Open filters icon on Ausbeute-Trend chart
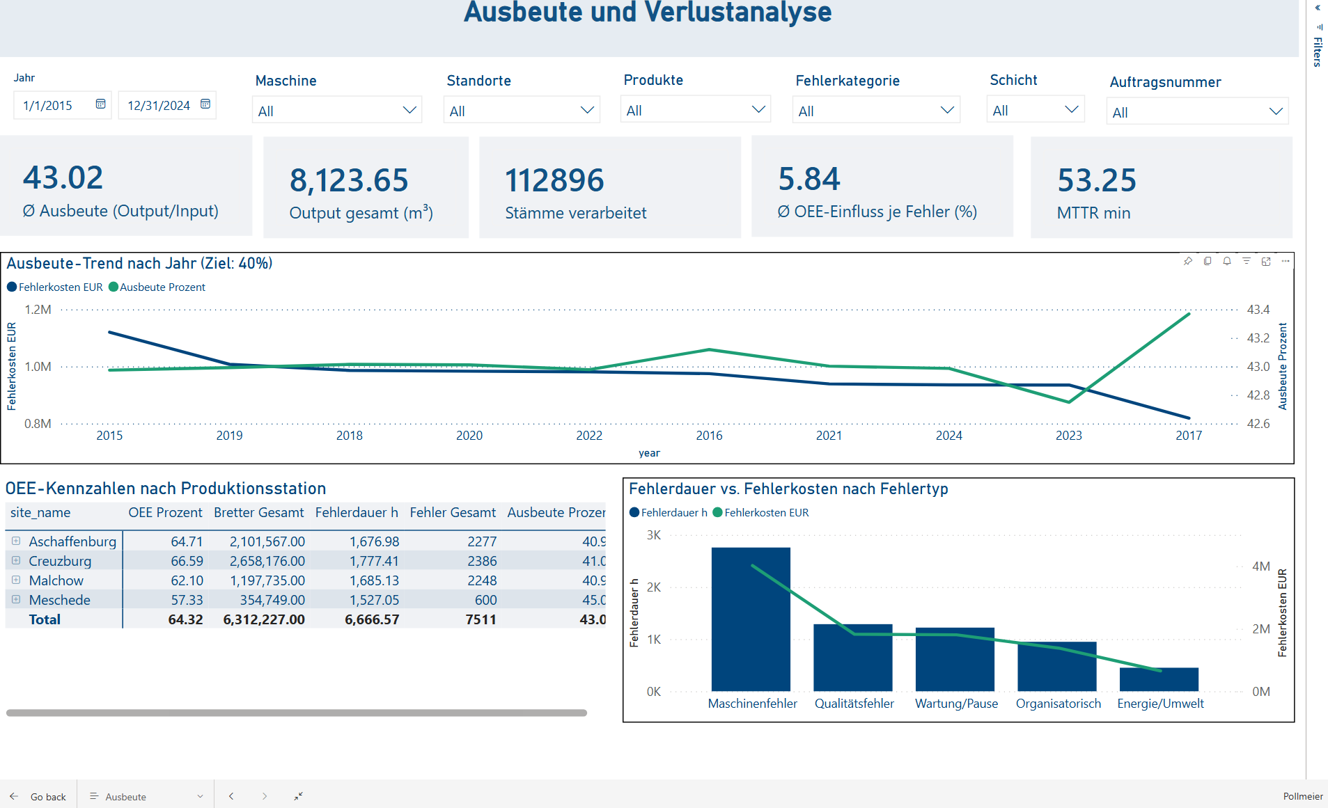The height and width of the screenshot is (808, 1328). click(x=1247, y=261)
